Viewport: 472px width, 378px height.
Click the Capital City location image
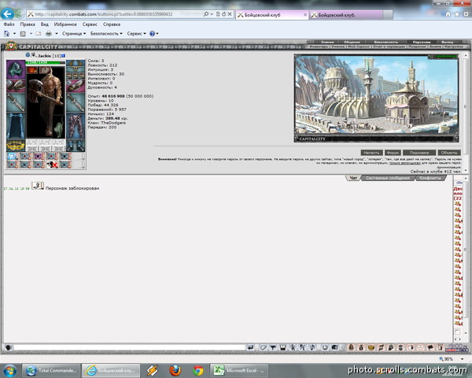376,98
